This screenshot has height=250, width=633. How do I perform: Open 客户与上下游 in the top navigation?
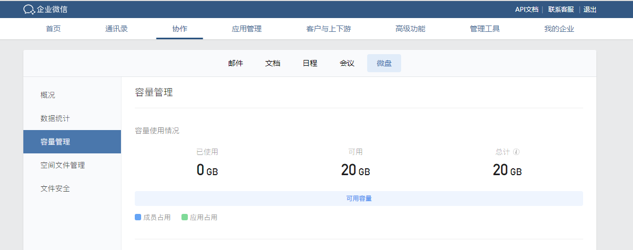[328, 29]
